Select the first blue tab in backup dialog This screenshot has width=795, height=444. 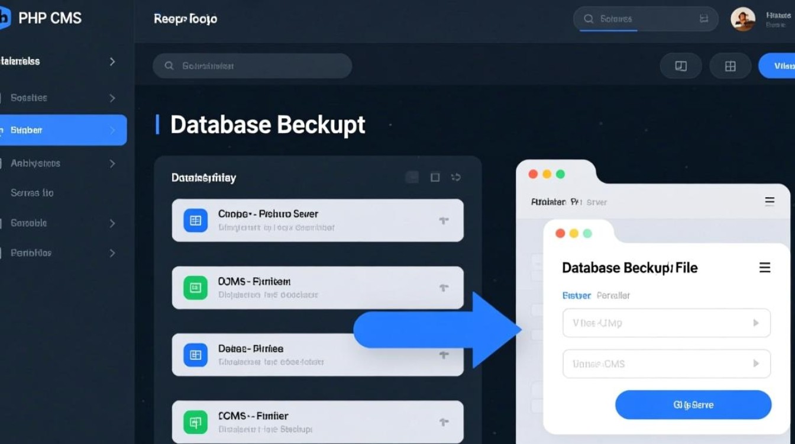pos(576,295)
